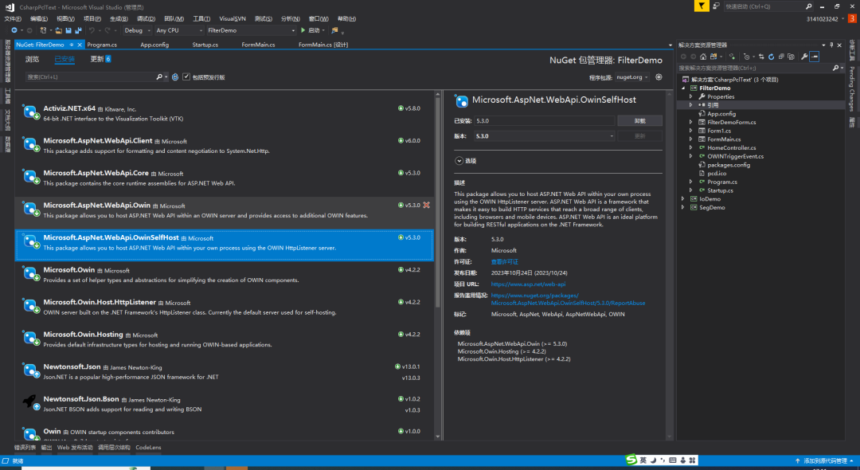The width and height of the screenshot is (860, 470).
Task: Expand the options section chevron
Action: pos(459,161)
